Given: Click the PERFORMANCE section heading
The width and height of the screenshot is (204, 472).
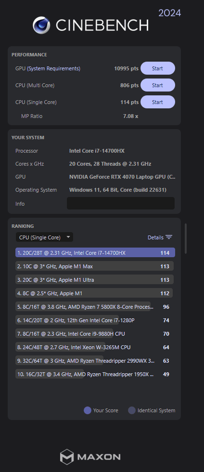Looking at the screenshot, I should (x=29, y=55).
